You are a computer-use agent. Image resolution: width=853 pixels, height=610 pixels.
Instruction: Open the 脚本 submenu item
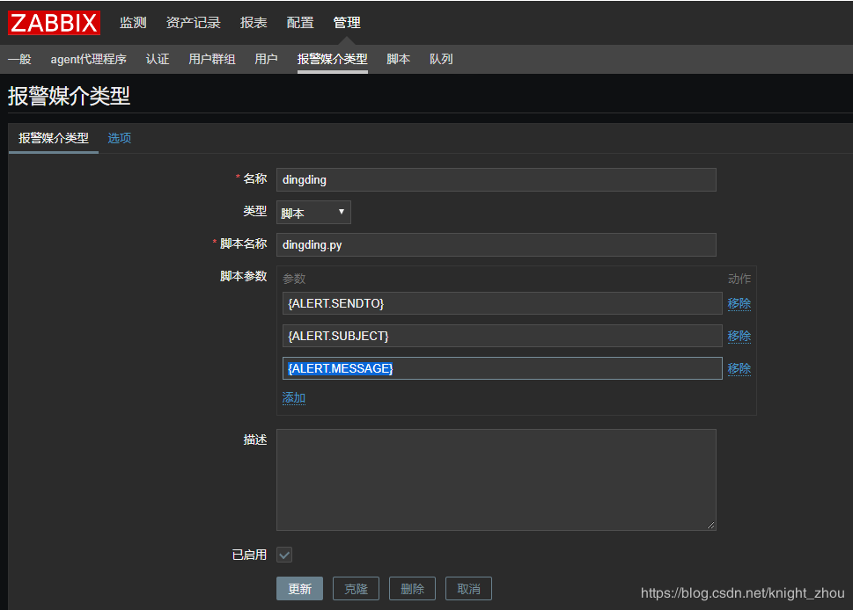pos(398,59)
